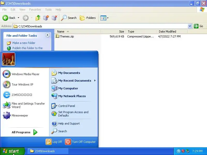Click the red security shield tray icon

[x=183, y=151]
